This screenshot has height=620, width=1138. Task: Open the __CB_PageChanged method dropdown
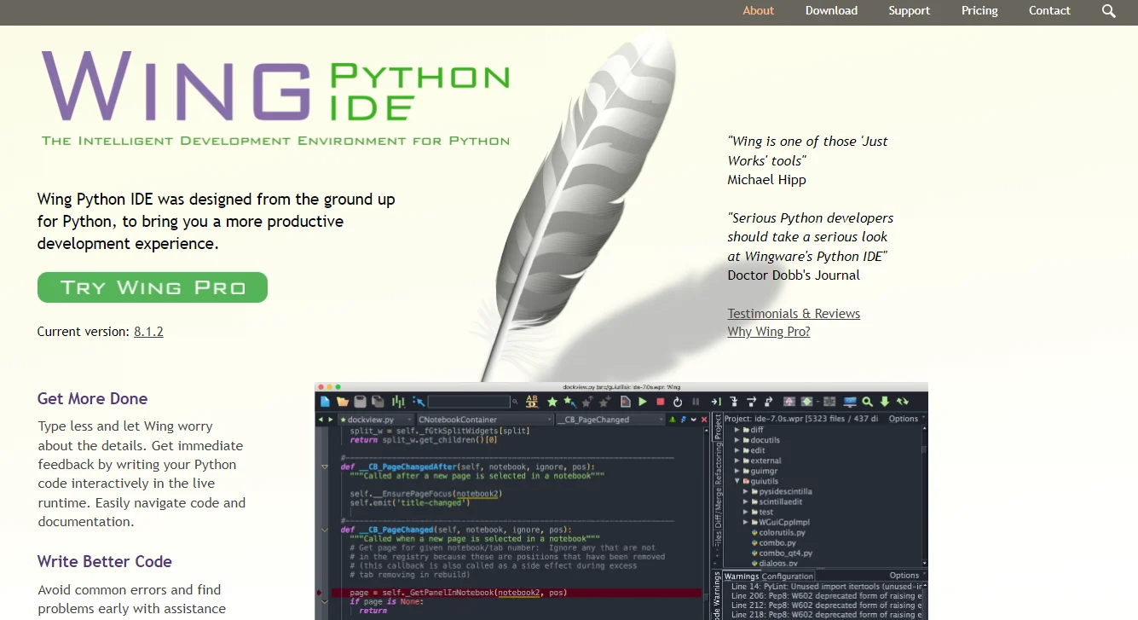[x=610, y=420]
